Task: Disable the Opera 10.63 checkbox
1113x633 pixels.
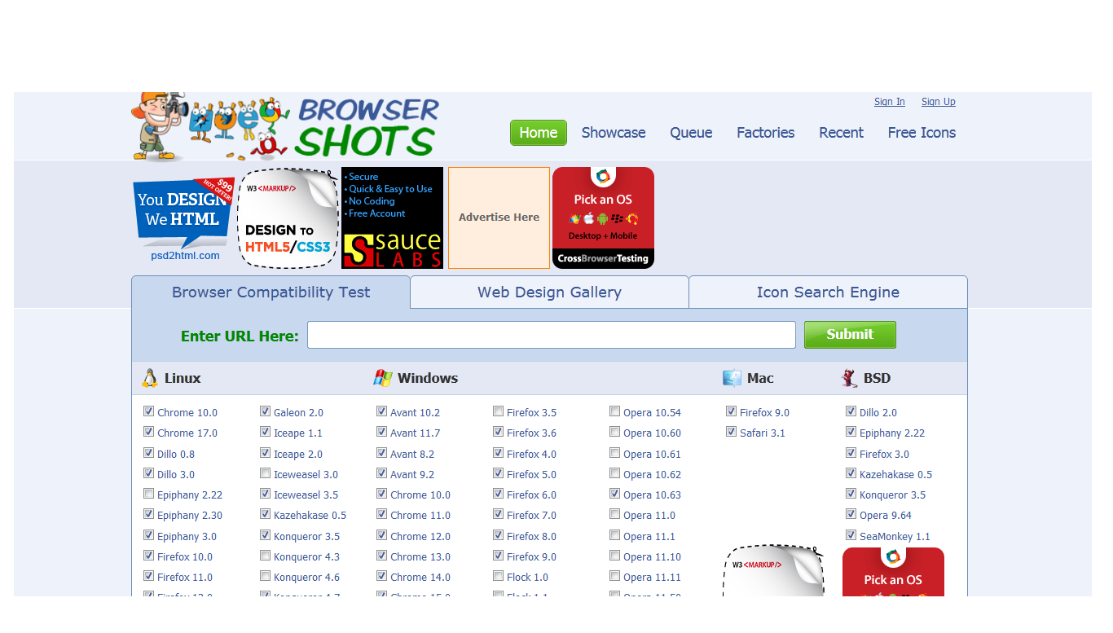Action: point(614,493)
